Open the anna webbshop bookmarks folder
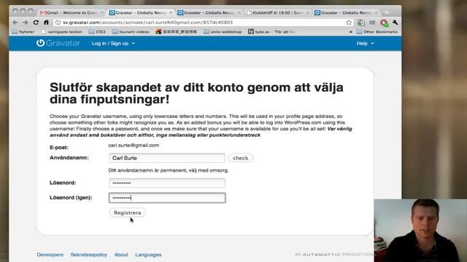 tap(223, 31)
